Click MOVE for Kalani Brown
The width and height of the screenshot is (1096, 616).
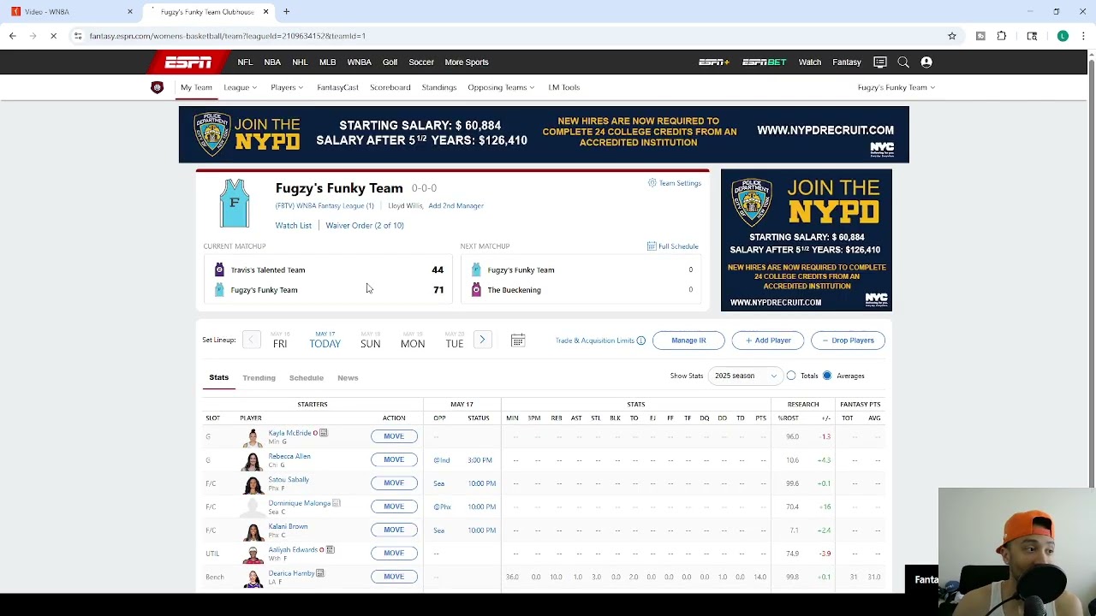(394, 530)
